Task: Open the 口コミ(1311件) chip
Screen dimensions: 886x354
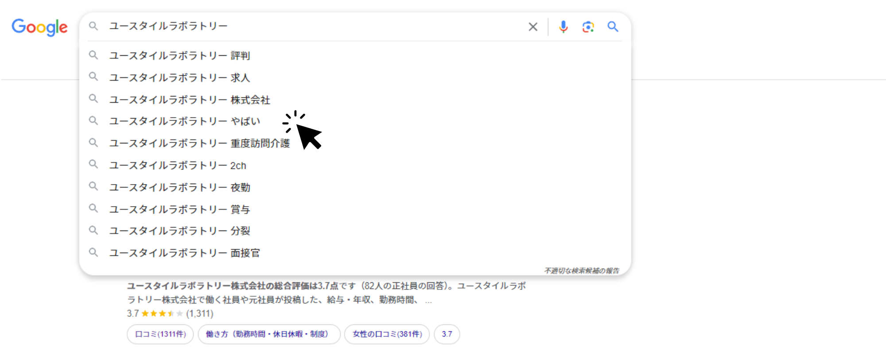Action: point(160,334)
